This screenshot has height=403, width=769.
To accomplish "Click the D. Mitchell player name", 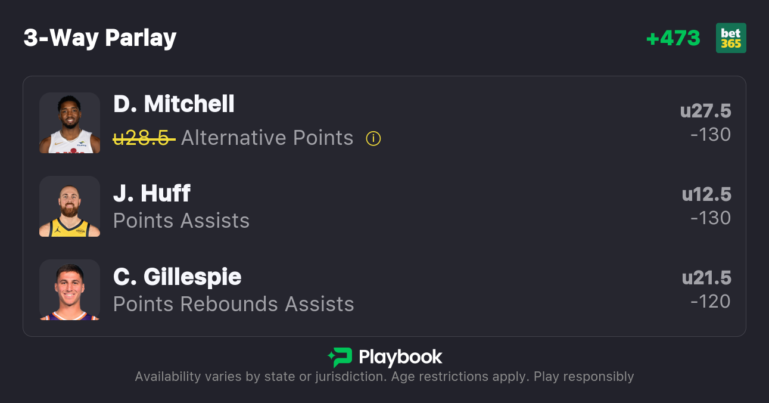I will tap(174, 104).
